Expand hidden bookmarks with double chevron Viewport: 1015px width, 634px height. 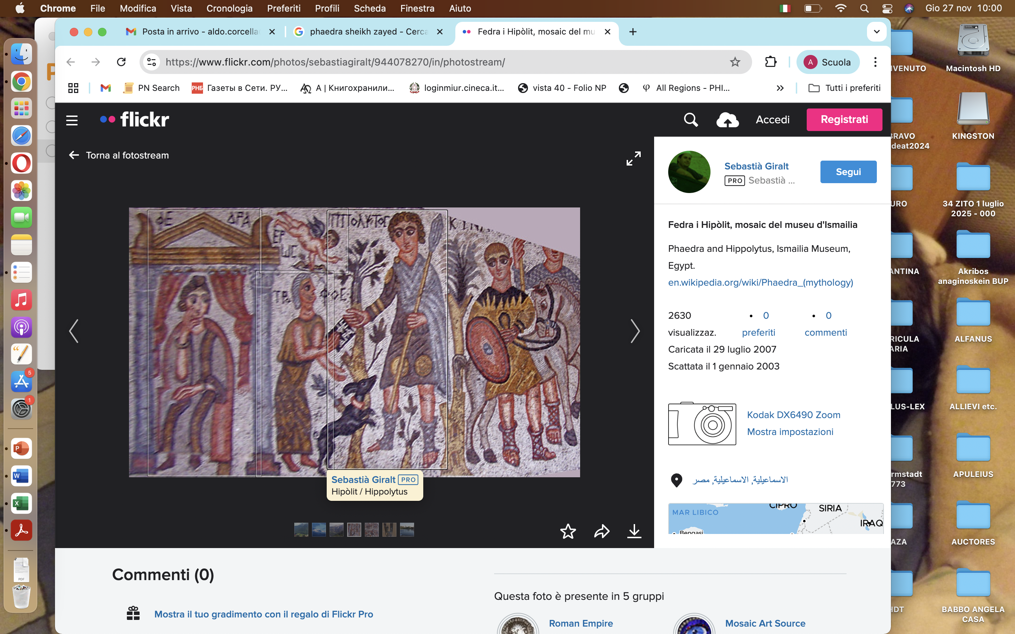point(780,88)
